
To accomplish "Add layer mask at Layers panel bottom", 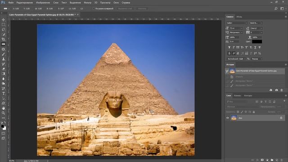I will [x=262, y=160].
